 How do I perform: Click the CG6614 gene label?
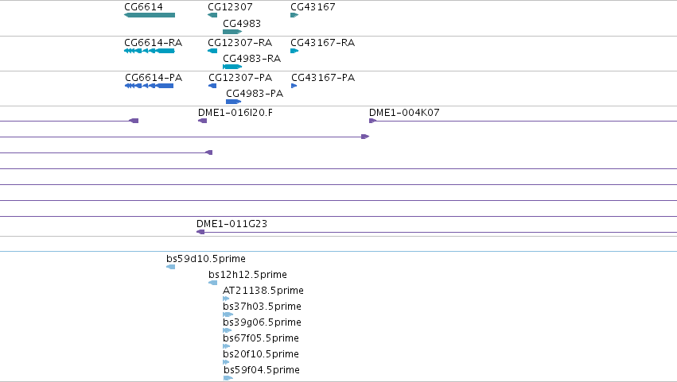[x=143, y=7]
